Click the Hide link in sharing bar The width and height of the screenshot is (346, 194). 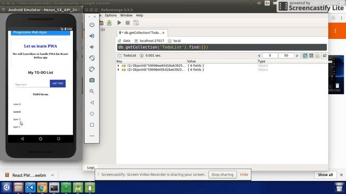pyautogui.click(x=244, y=175)
